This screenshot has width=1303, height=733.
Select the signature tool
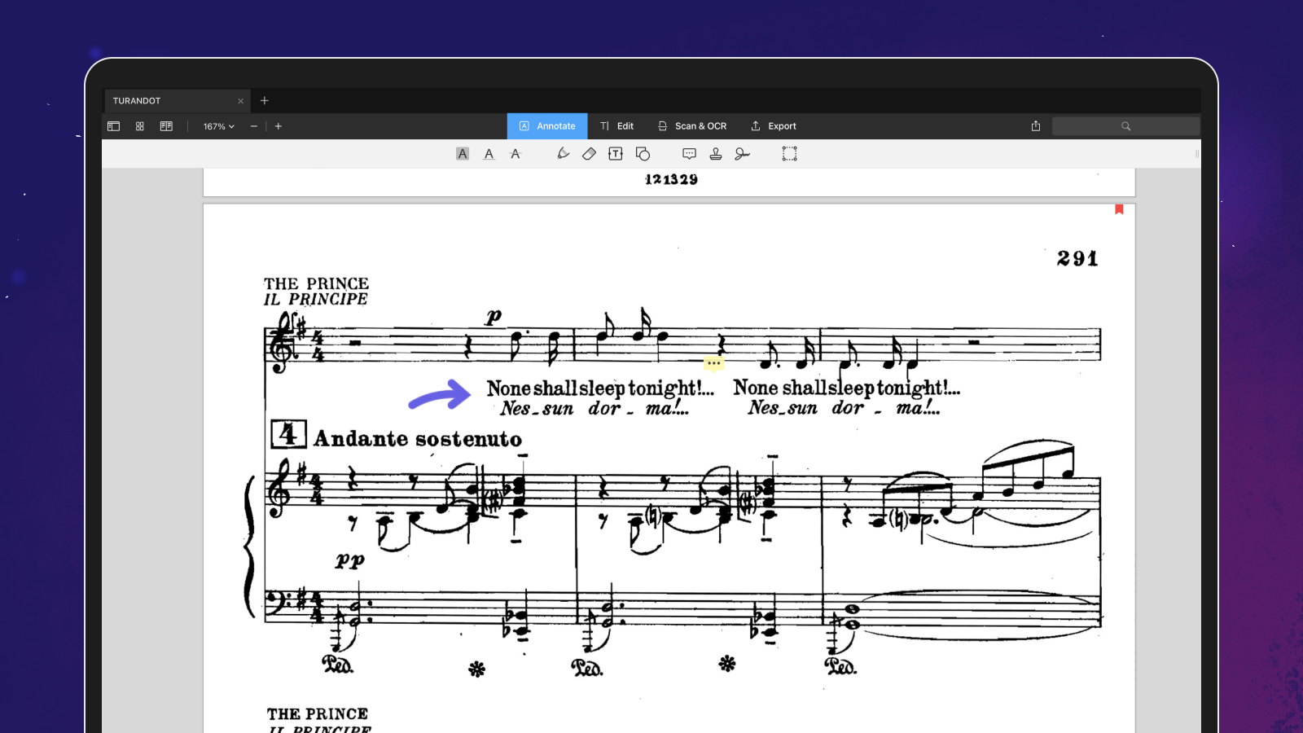(x=742, y=154)
